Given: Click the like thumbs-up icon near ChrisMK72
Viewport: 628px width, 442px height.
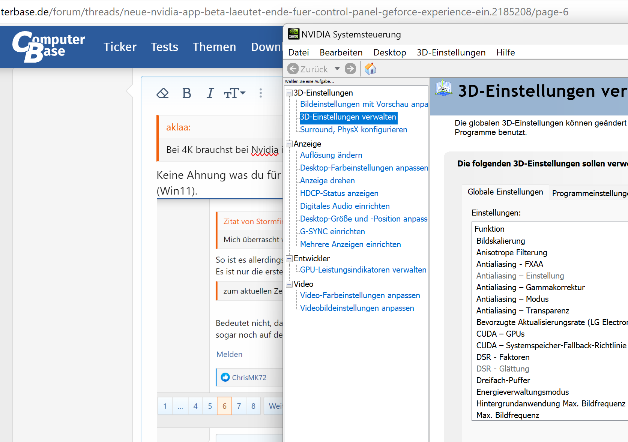Looking at the screenshot, I should tap(225, 377).
